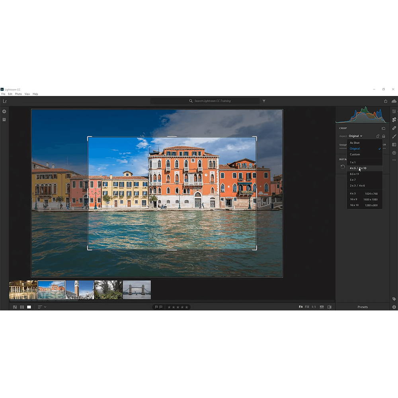This screenshot has height=398, width=398.
Task: Click the Share export icon
Action: tap(385, 101)
